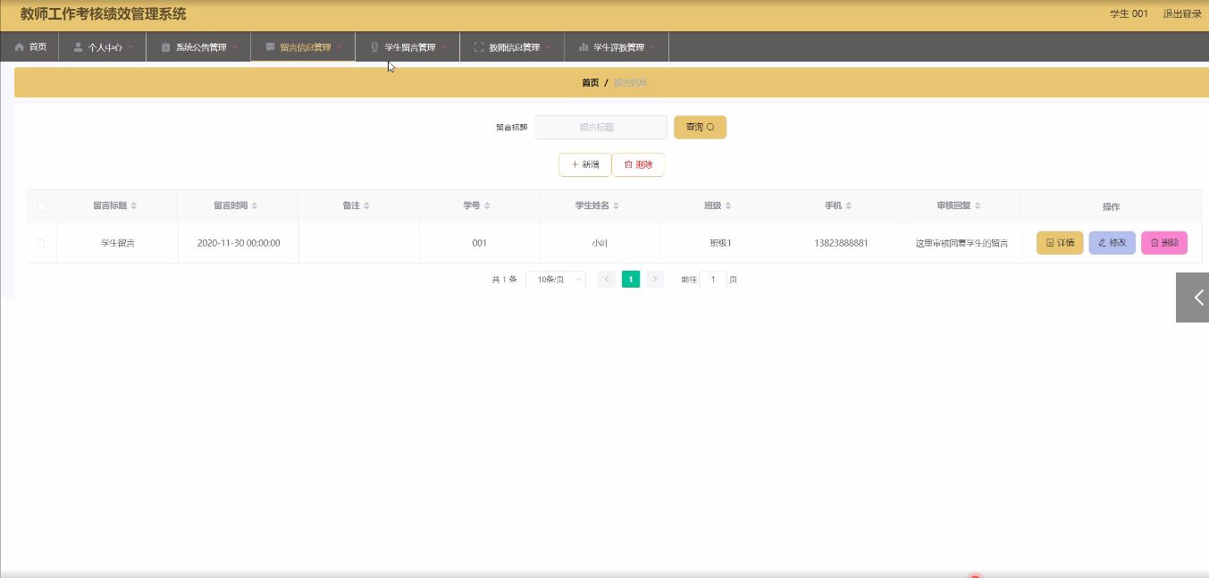Go to the previous page arrow
The height and width of the screenshot is (578, 1209).
pos(607,280)
